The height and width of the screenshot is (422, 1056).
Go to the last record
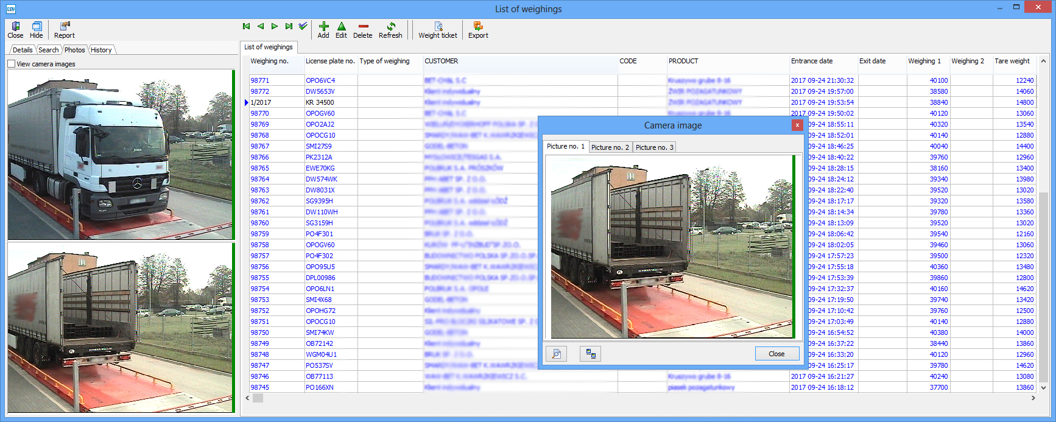(289, 26)
